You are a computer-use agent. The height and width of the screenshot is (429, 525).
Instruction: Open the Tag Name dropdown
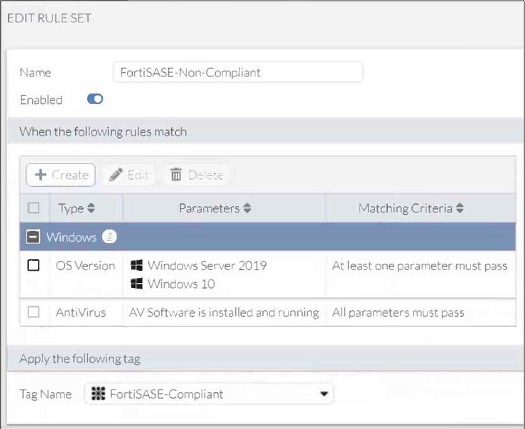(x=323, y=394)
